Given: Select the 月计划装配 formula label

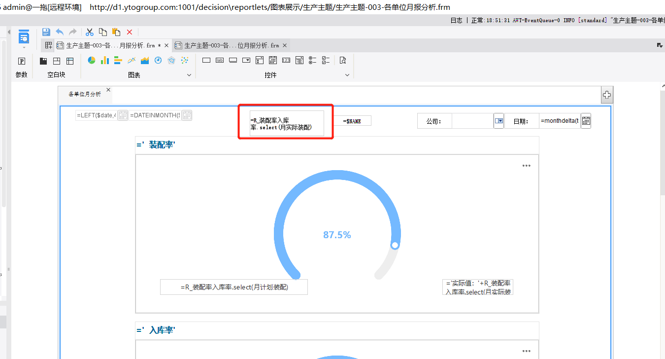Looking at the screenshot, I should 234,287.
